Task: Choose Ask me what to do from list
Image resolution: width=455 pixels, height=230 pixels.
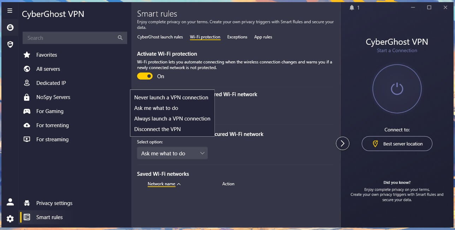Action: [x=156, y=108]
